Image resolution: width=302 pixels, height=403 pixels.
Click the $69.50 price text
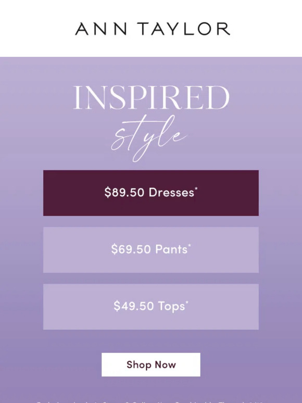(131, 249)
